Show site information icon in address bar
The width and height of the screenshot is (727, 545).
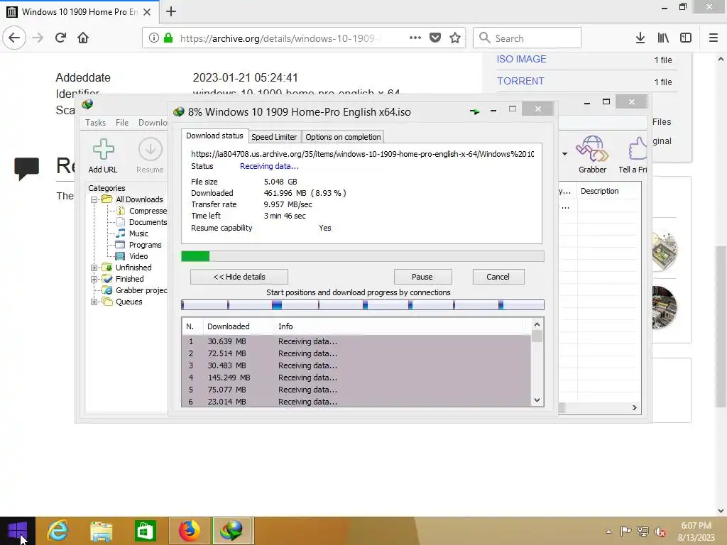click(x=153, y=38)
